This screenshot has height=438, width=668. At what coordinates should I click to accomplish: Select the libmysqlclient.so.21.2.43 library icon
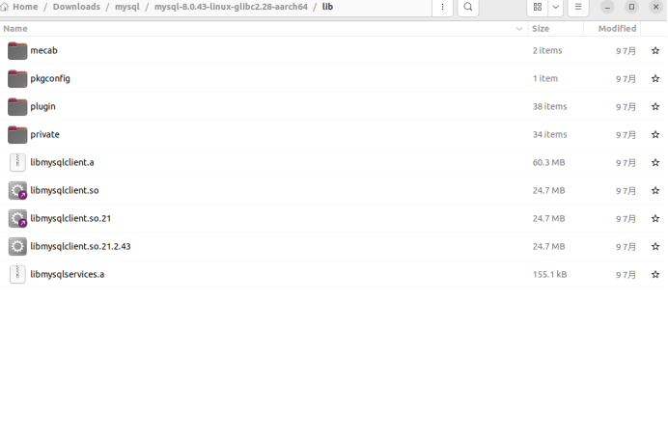17,246
